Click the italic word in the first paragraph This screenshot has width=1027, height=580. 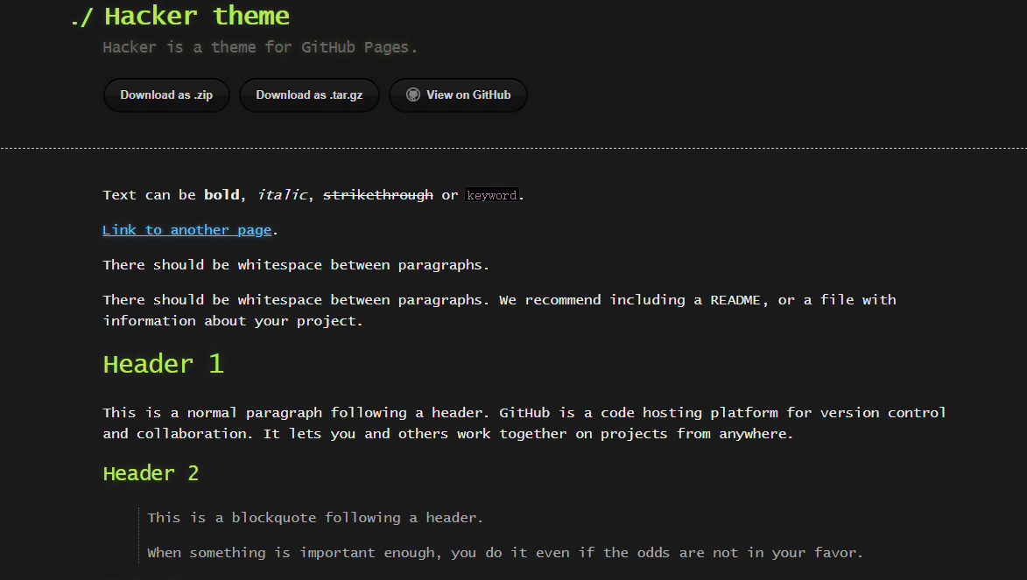point(282,195)
